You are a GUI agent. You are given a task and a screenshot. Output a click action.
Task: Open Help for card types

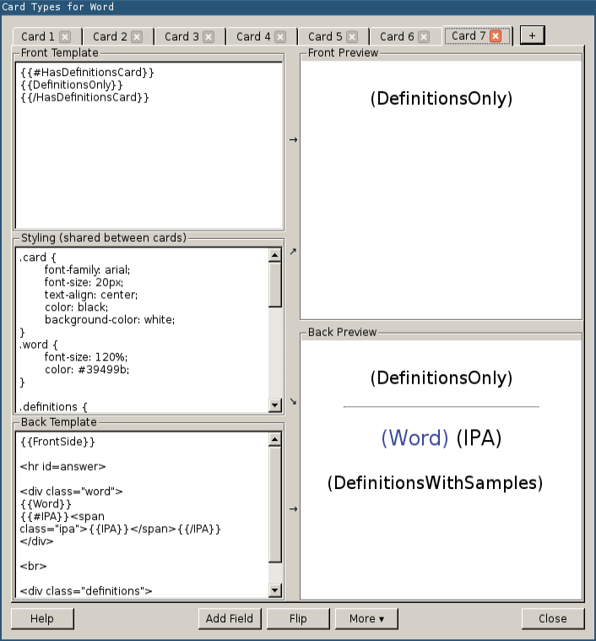[42, 619]
